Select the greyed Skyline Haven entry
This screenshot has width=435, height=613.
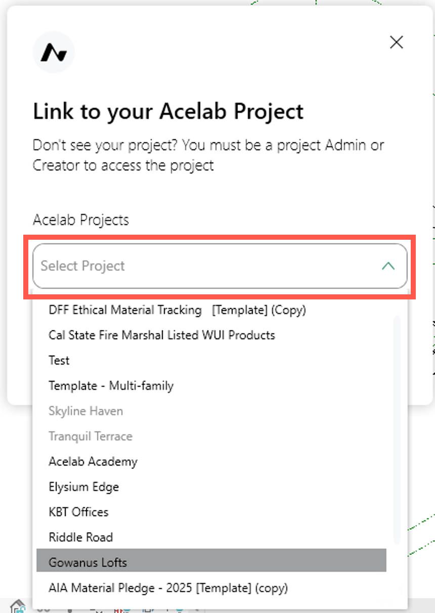tap(211, 411)
